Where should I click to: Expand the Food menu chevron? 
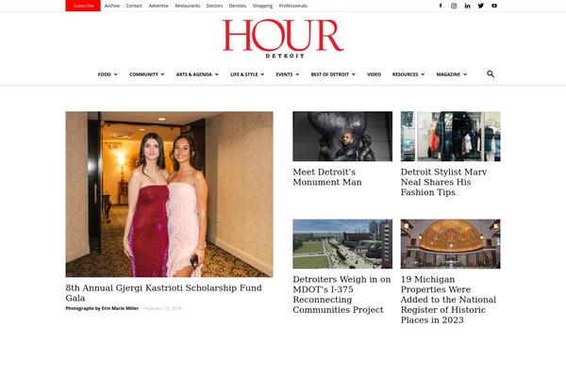click(x=116, y=74)
